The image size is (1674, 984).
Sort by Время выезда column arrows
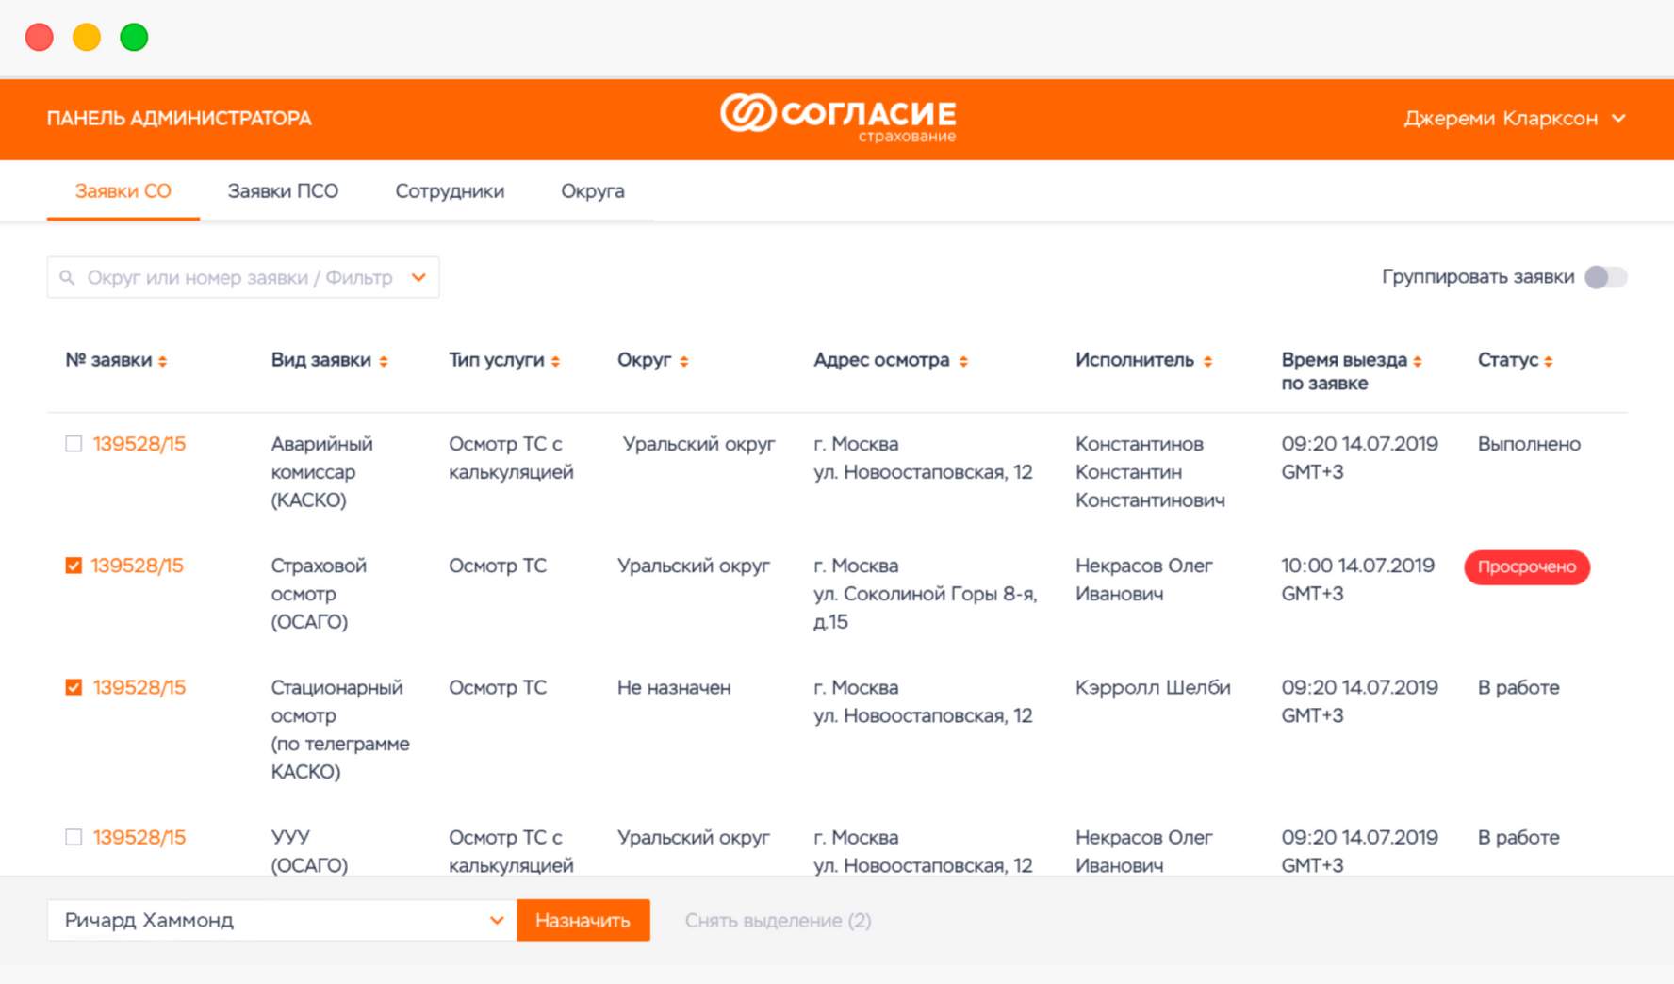1417,361
